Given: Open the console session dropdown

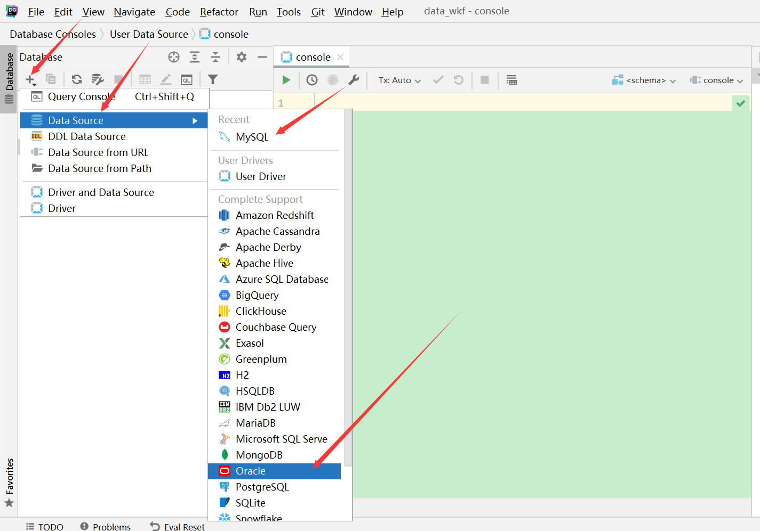Looking at the screenshot, I should point(716,80).
